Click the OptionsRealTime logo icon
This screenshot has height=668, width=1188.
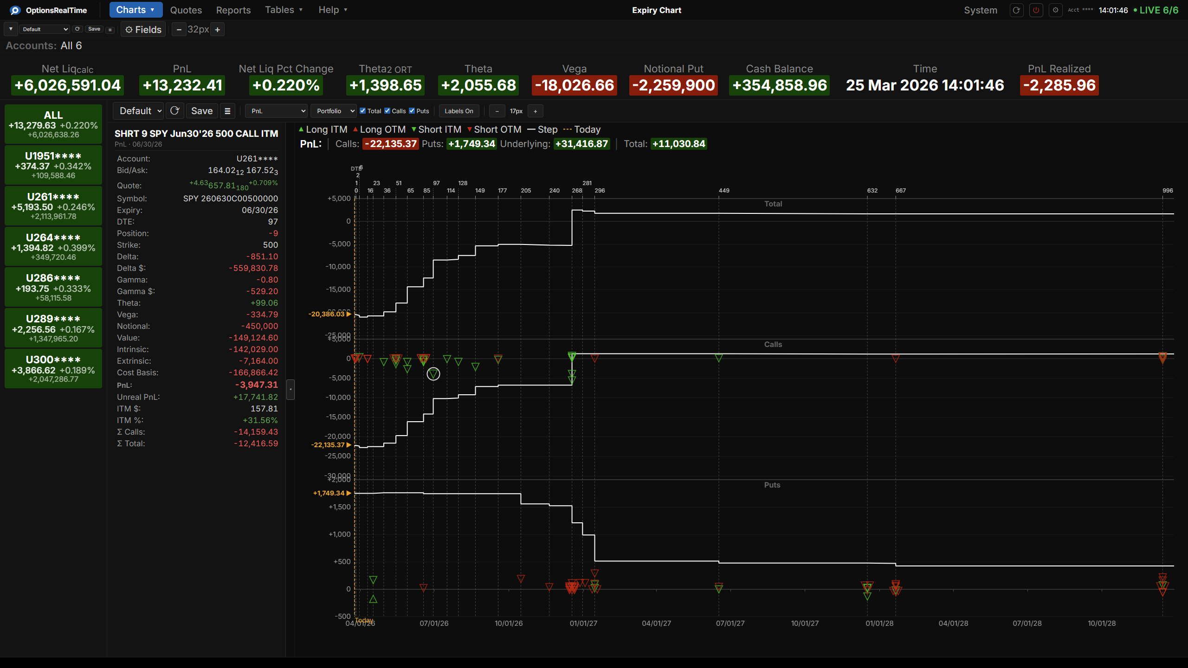(x=15, y=10)
